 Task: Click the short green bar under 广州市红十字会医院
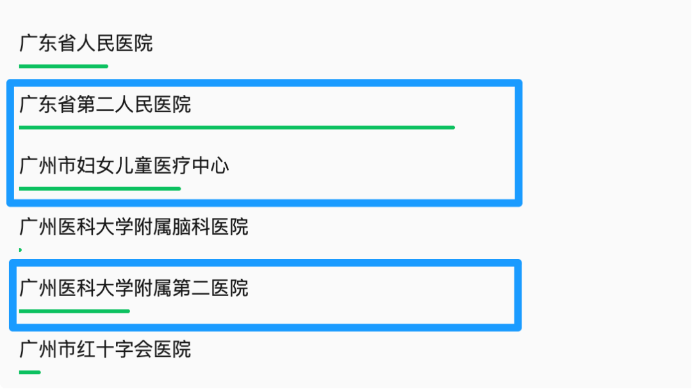pyautogui.click(x=29, y=372)
